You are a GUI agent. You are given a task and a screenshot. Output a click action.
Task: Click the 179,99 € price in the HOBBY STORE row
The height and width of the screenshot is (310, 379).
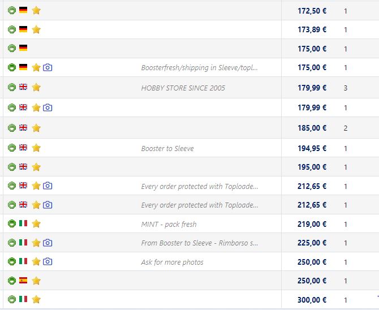pyautogui.click(x=312, y=88)
